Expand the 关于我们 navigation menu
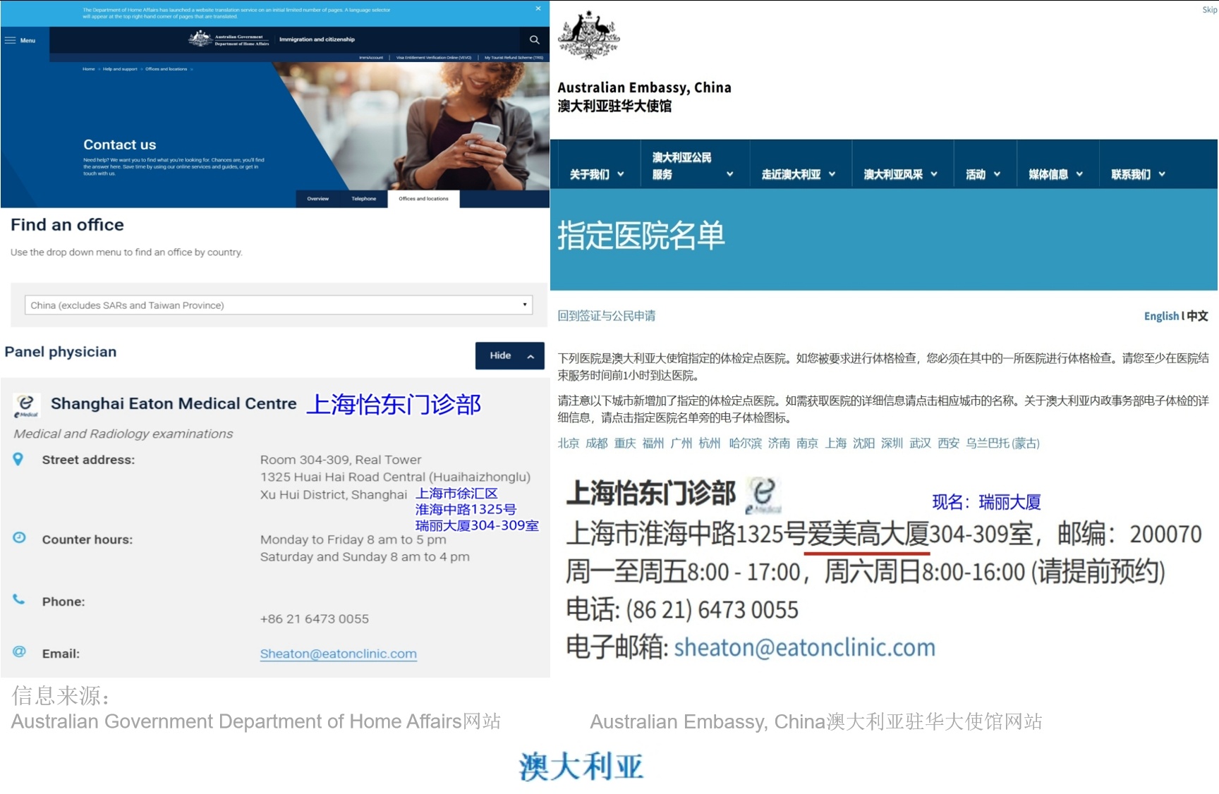This screenshot has width=1219, height=794. pyautogui.click(x=597, y=174)
